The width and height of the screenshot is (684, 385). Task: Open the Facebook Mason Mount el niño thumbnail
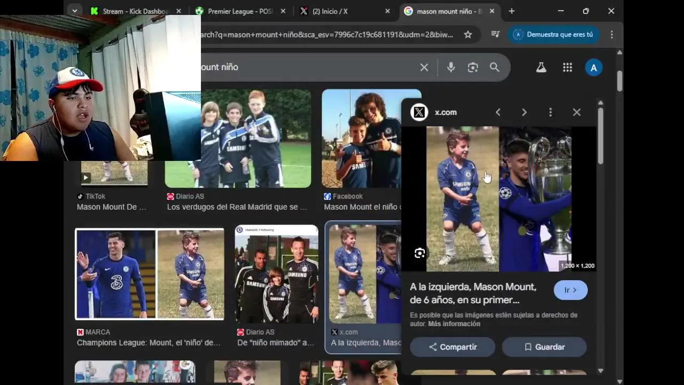pyautogui.click(x=362, y=138)
